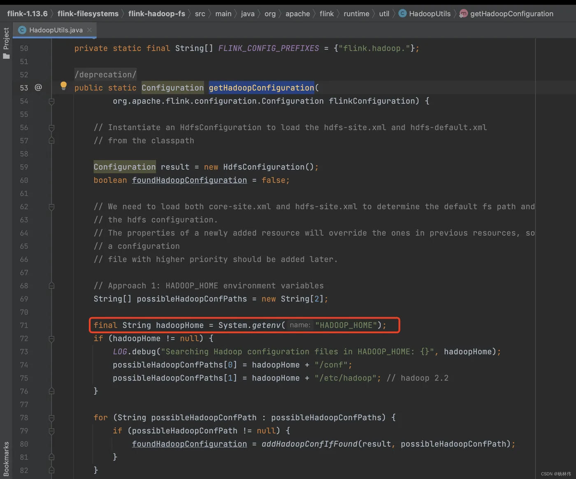This screenshot has height=479, width=576.
Task: Open org package in breadcrumb
Action: pos(270,14)
